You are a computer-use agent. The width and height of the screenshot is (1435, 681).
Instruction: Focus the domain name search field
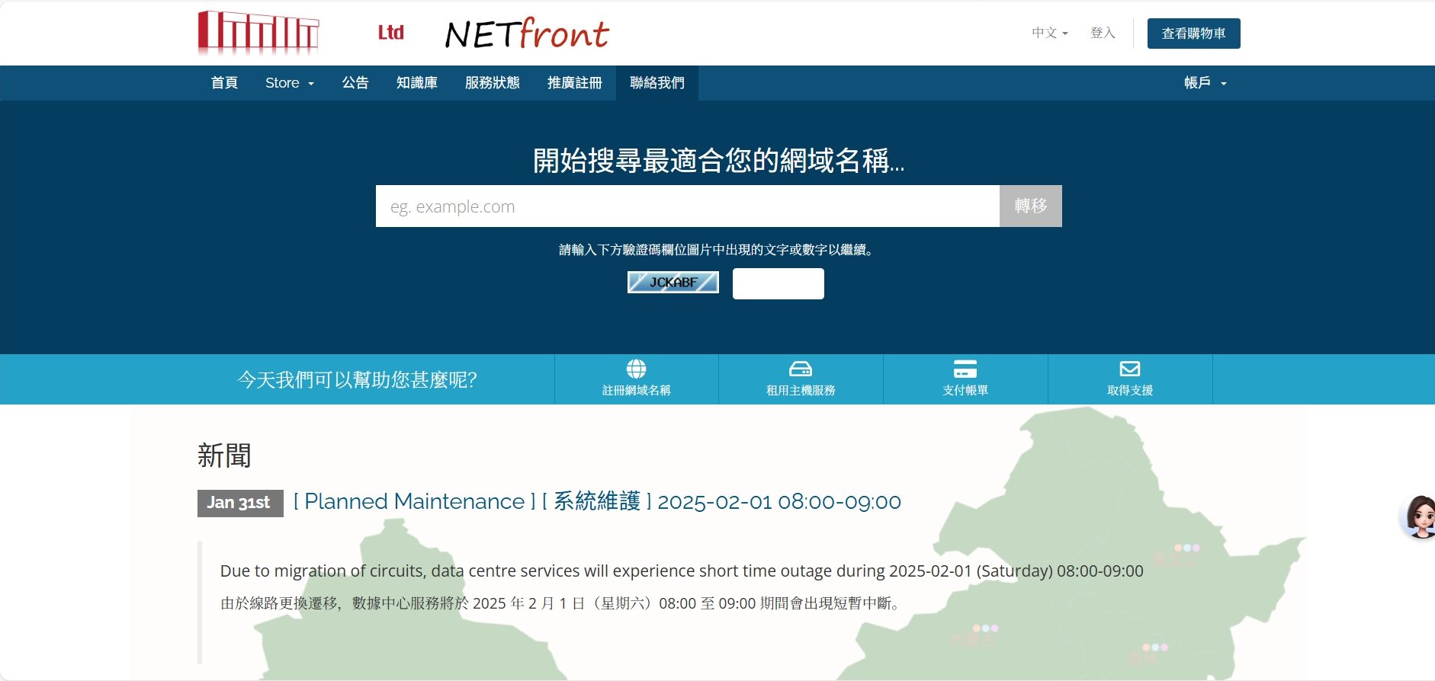[x=687, y=206]
